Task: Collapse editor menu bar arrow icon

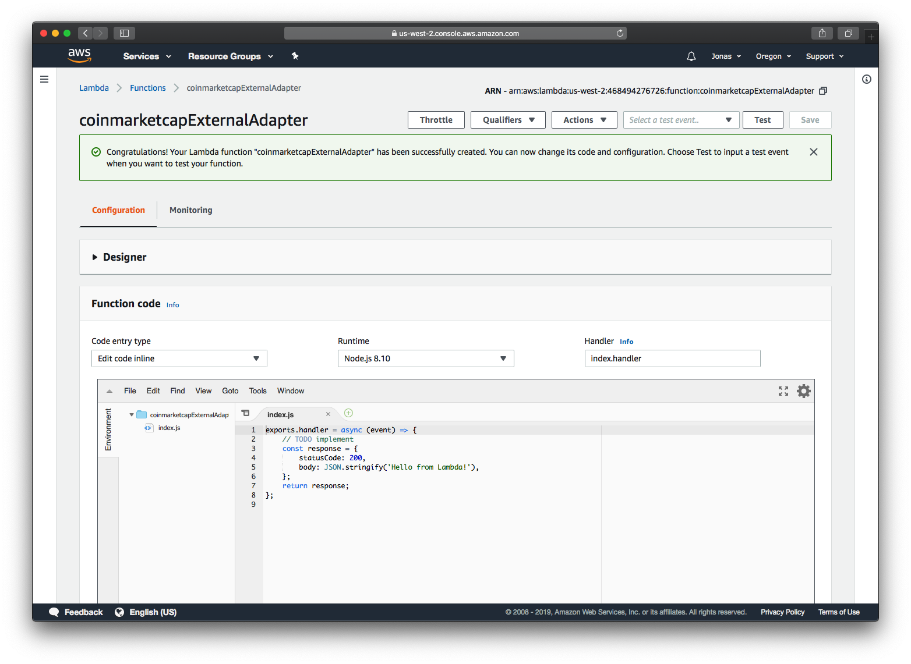Action: [x=110, y=391]
